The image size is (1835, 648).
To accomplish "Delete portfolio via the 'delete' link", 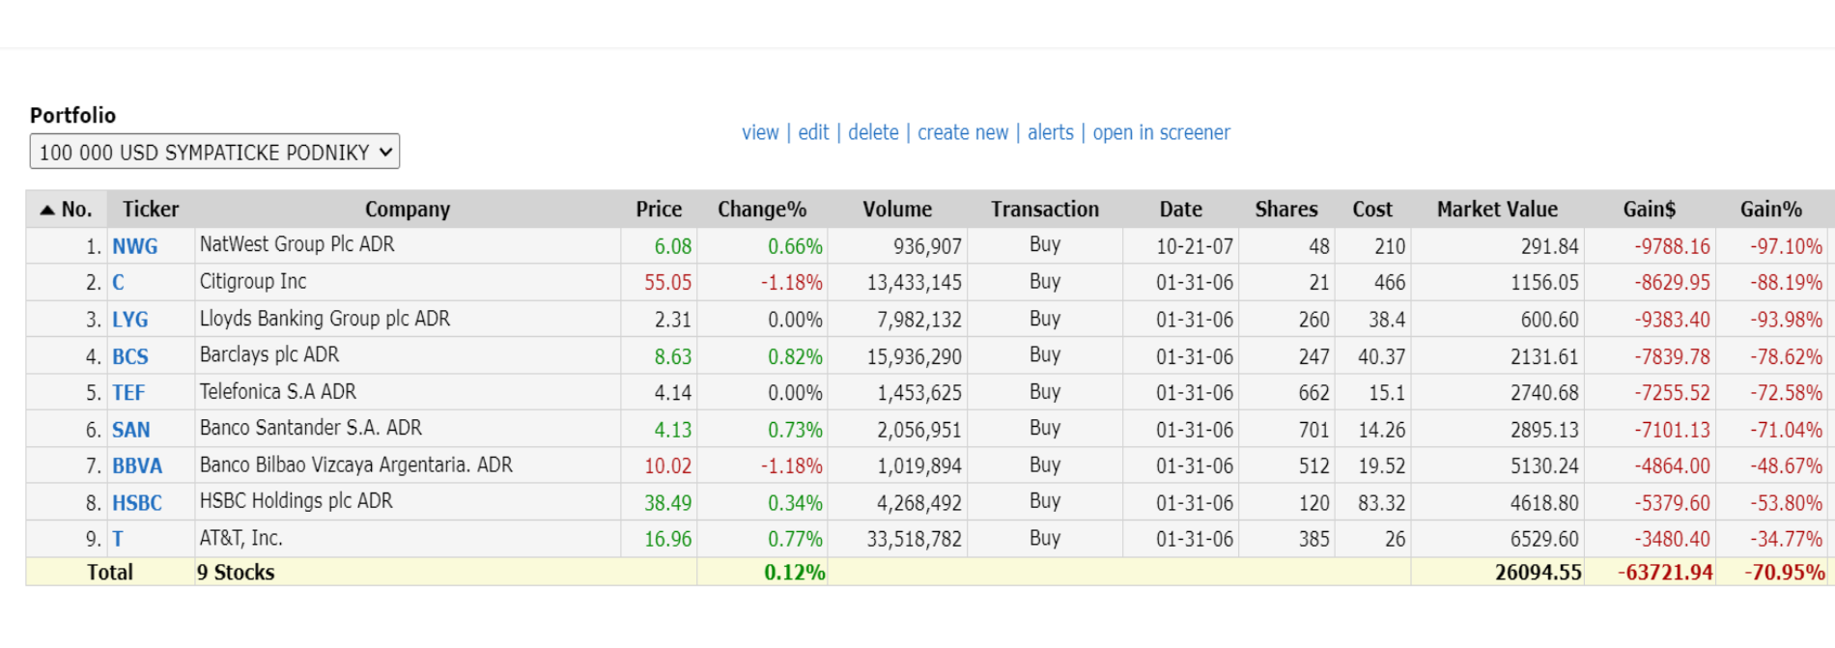I will [x=873, y=132].
